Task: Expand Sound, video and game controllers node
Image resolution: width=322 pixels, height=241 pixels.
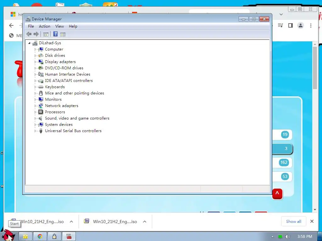Action: coord(35,118)
